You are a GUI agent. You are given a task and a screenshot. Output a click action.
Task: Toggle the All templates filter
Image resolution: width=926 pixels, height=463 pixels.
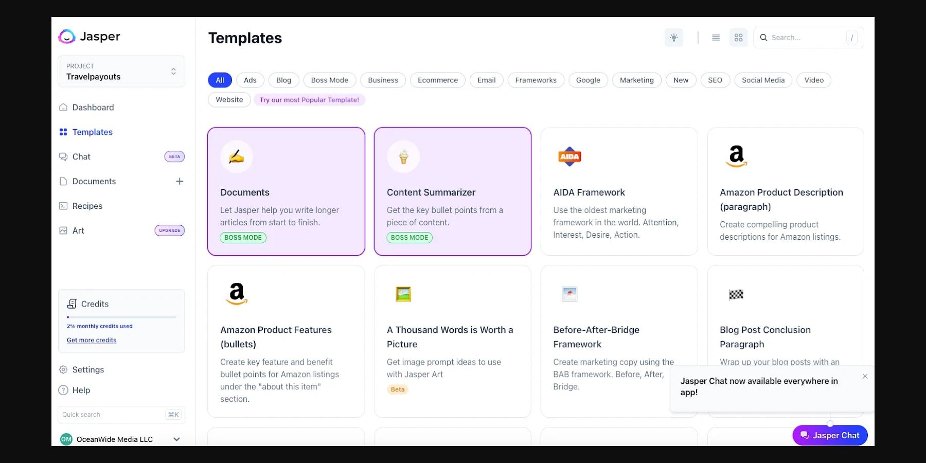click(220, 80)
